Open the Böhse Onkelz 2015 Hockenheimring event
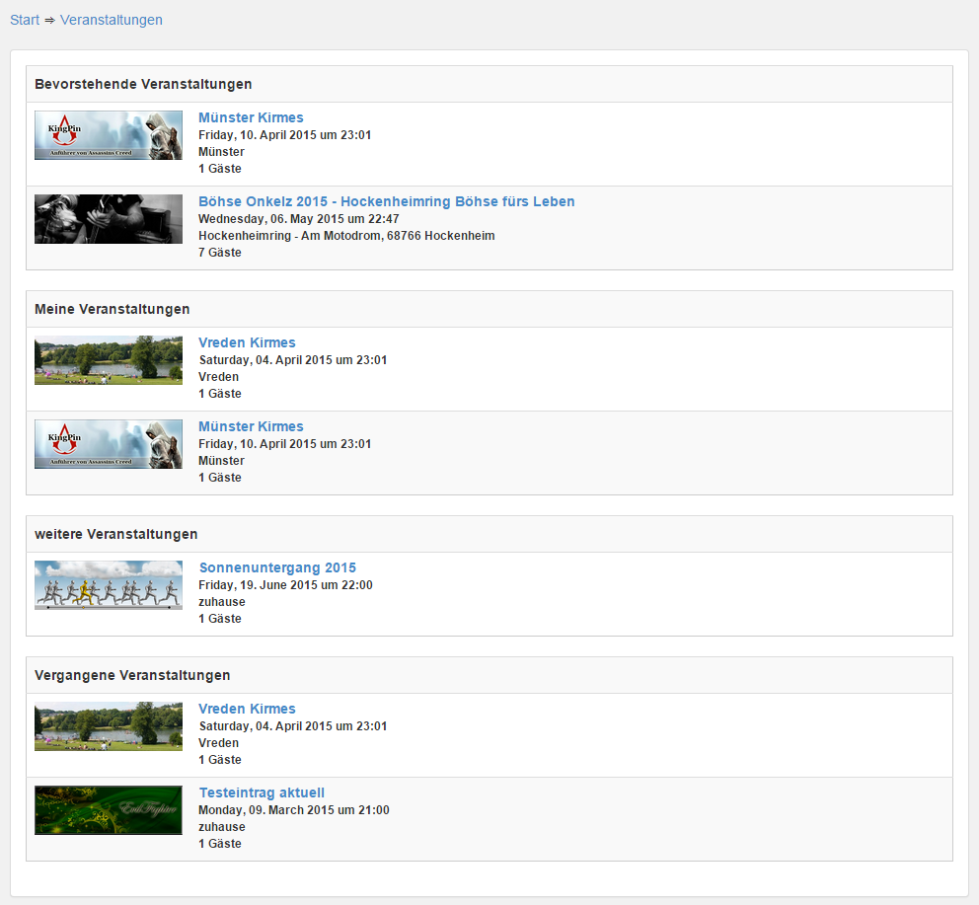Image resolution: width=979 pixels, height=905 pixels. pyautogui.click(x=387, y=201)
